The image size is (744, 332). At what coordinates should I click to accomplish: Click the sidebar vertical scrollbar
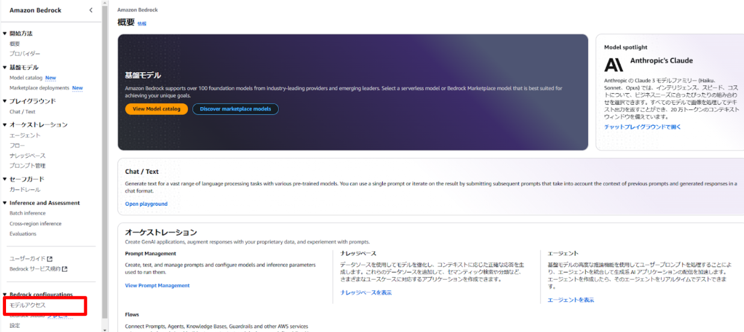click(105, 161)
